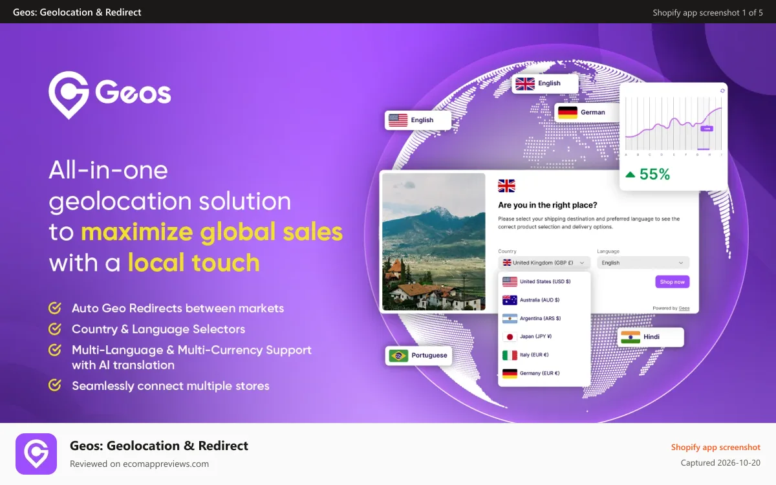Click the "maximize global sales" yellow text

point(212,232)
